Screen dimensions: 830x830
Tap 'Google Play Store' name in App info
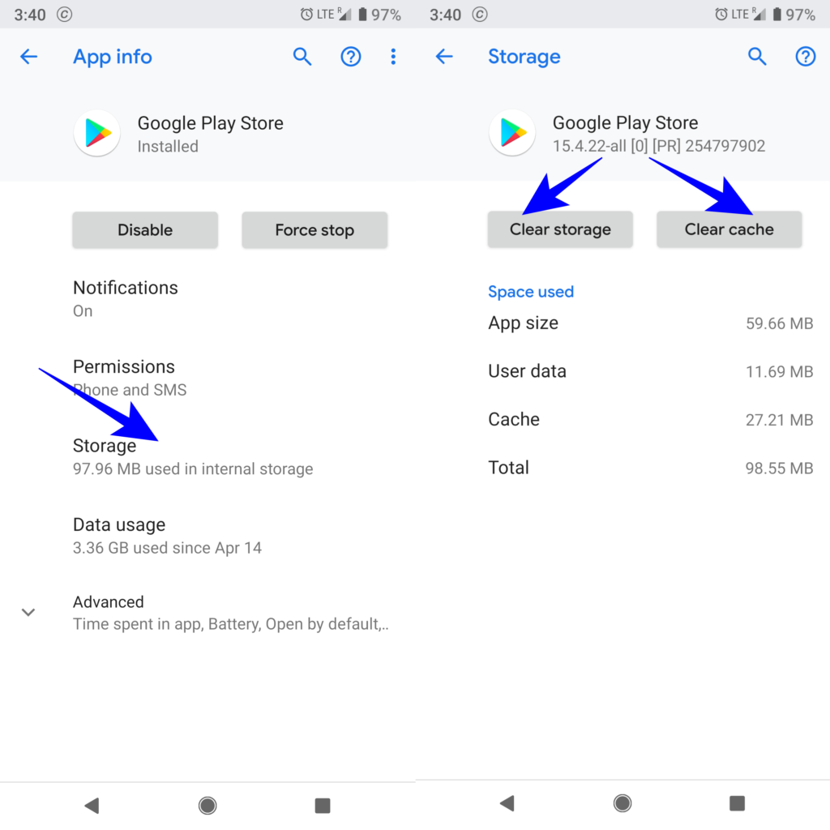[210, 123]
